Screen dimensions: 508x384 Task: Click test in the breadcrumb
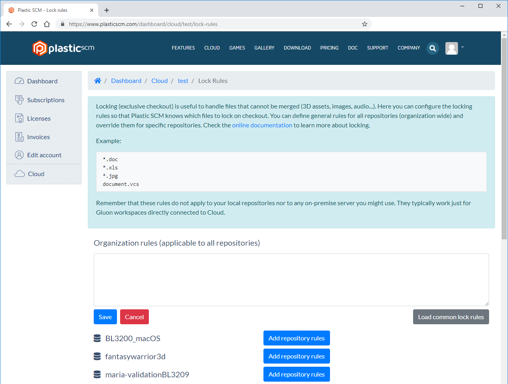point(183,81)
